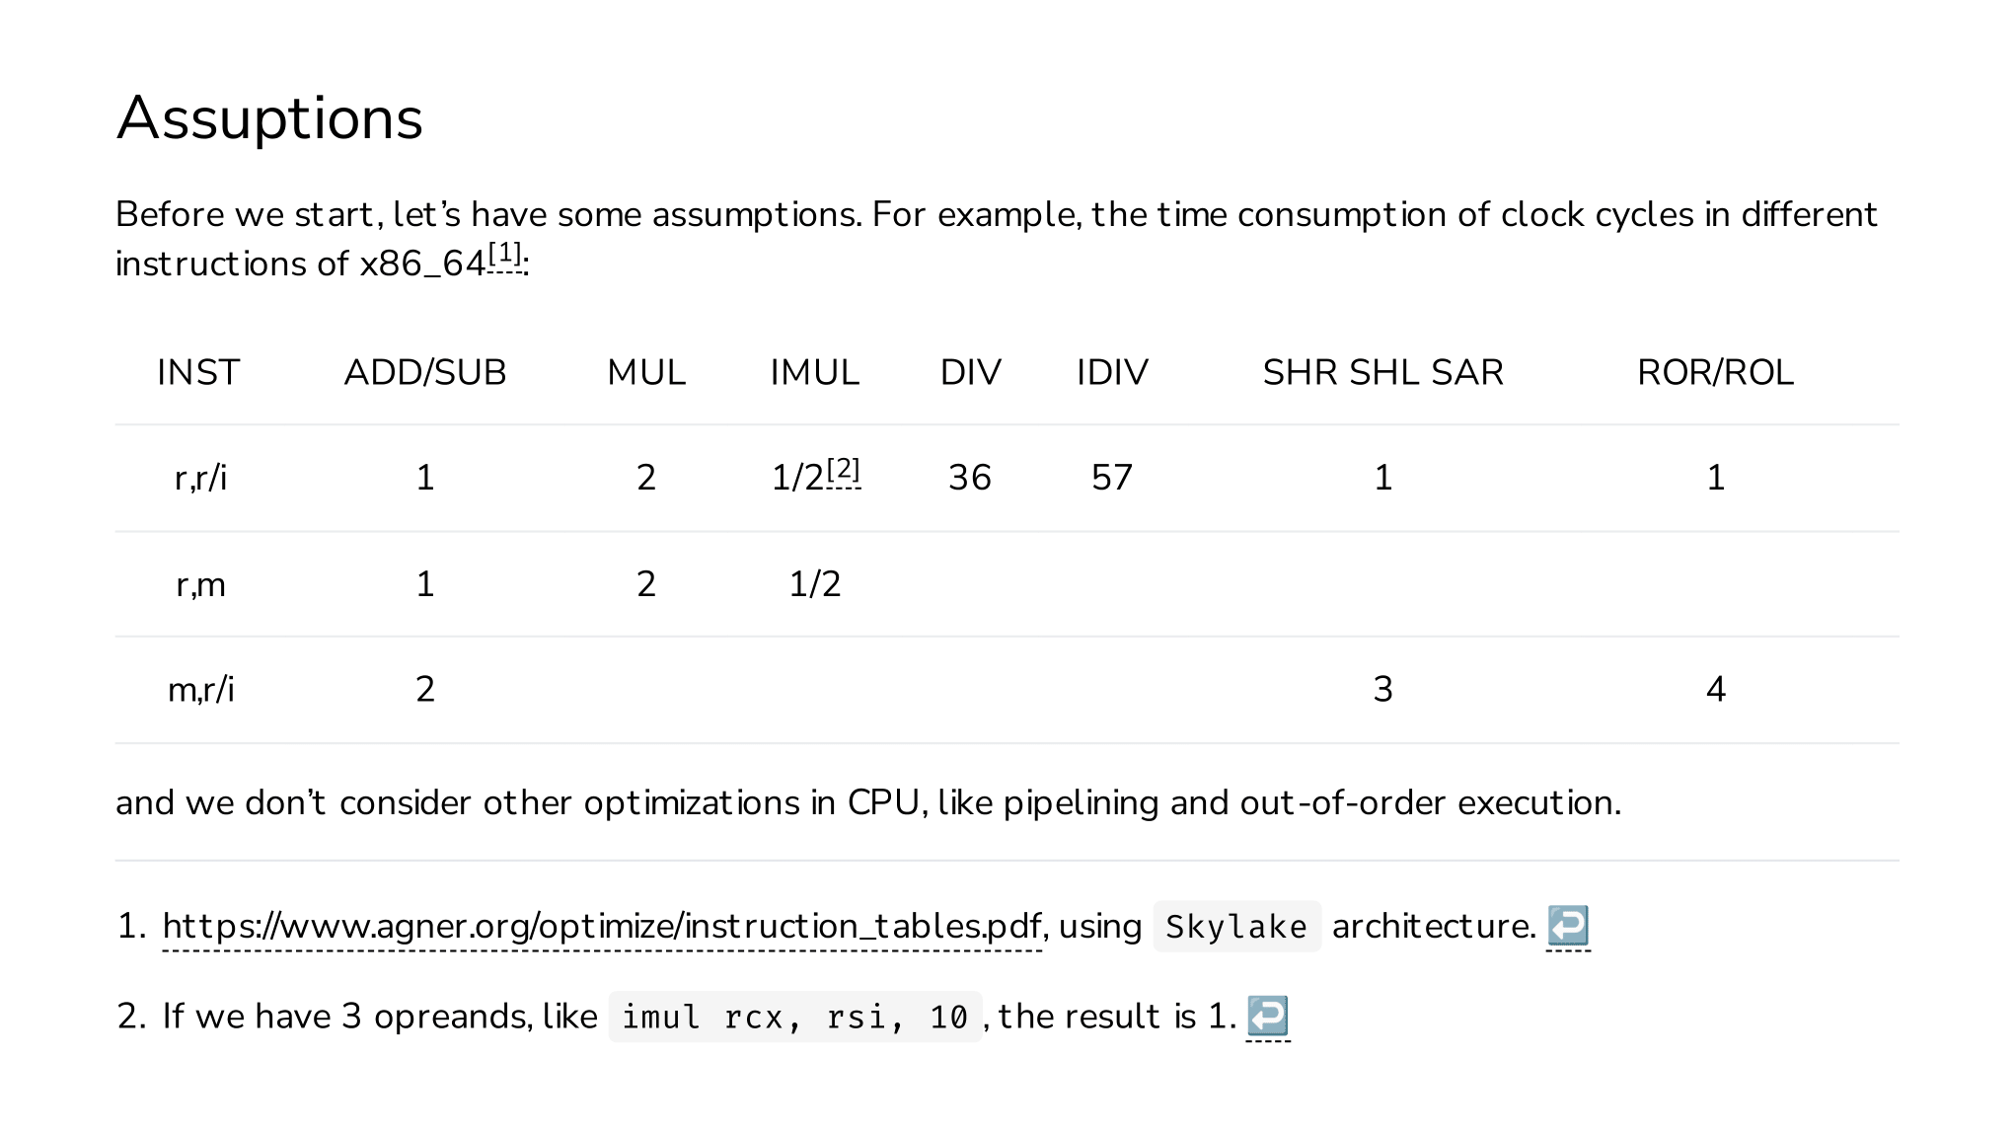
Task: Open the agner.org instruction tables PDF link
Action: pos(602,926)
